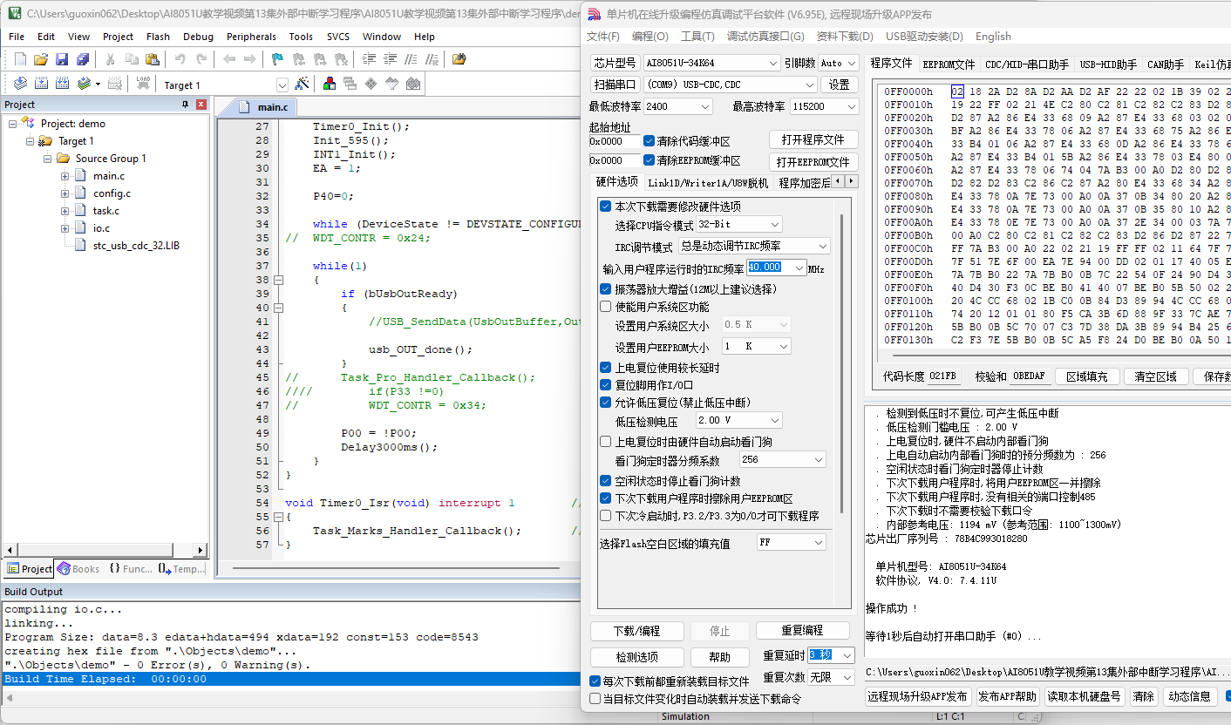
Task: Insert a bookmark using the blue flag icon
Action: [277, 59]
